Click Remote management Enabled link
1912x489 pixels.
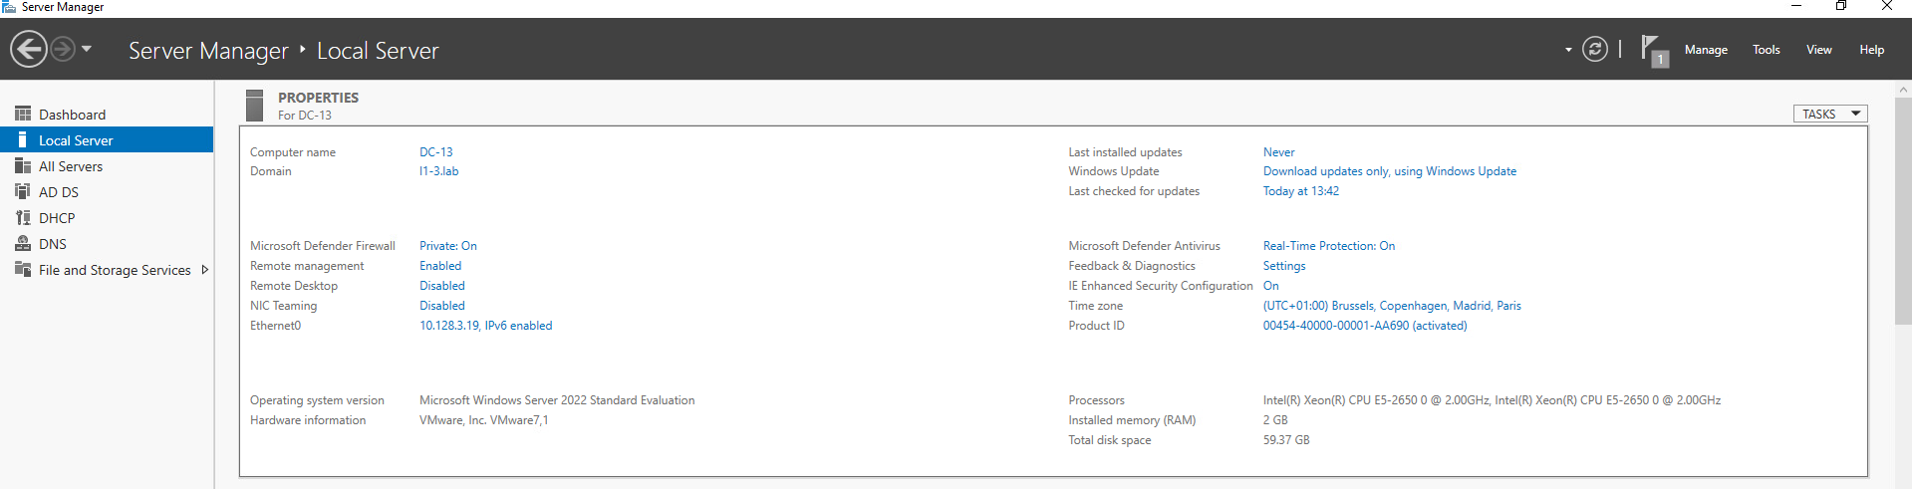[x=439, y=266]
